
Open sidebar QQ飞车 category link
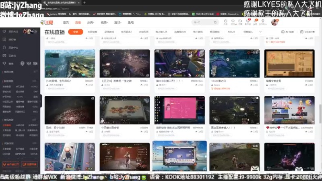(34, 154)
